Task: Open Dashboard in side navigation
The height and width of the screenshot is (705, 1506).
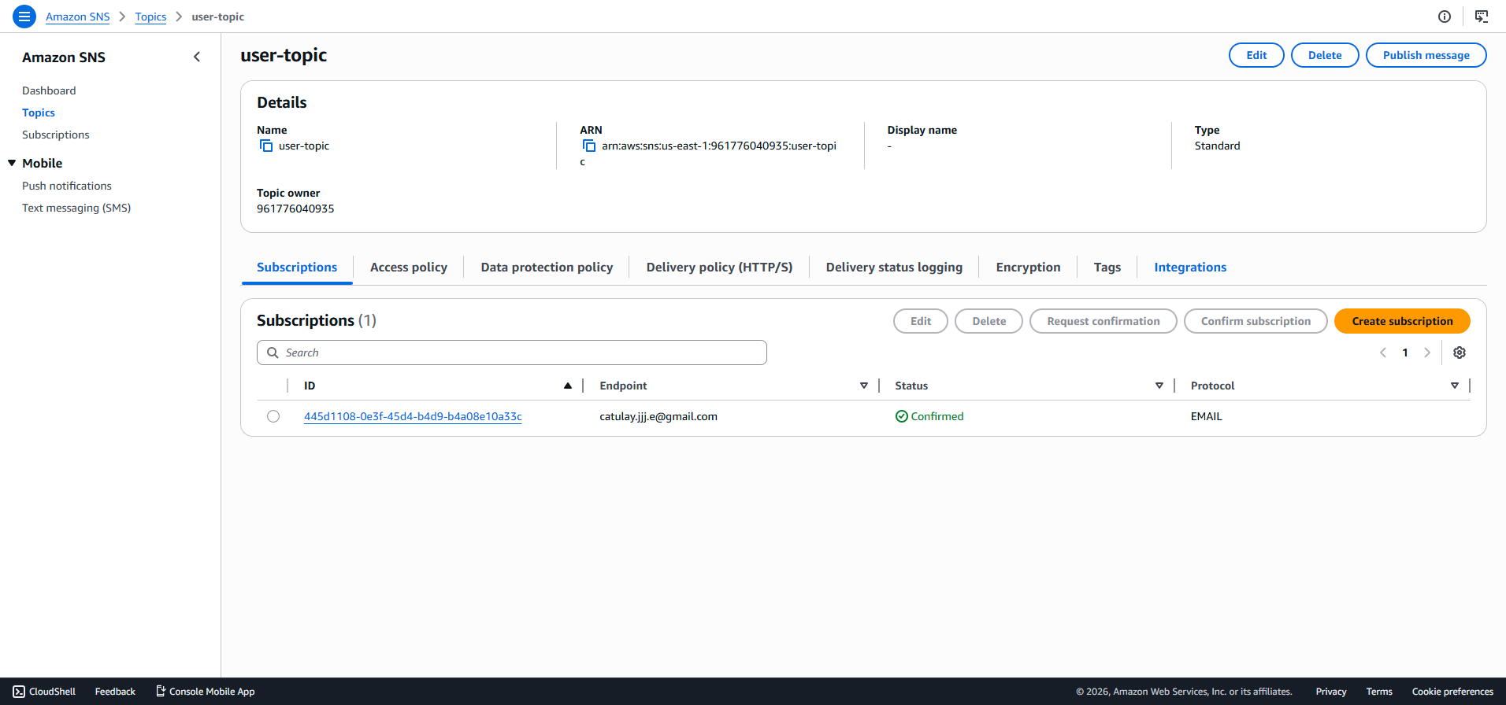Action: coord(49,90)
